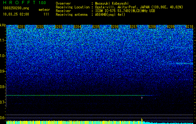Click the Receiving Location label
The image size is (196, 124).
point(73,7)
